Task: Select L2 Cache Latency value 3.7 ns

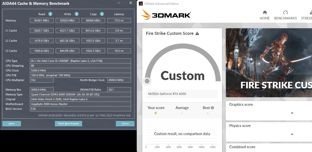Action: tap(119, 41)
